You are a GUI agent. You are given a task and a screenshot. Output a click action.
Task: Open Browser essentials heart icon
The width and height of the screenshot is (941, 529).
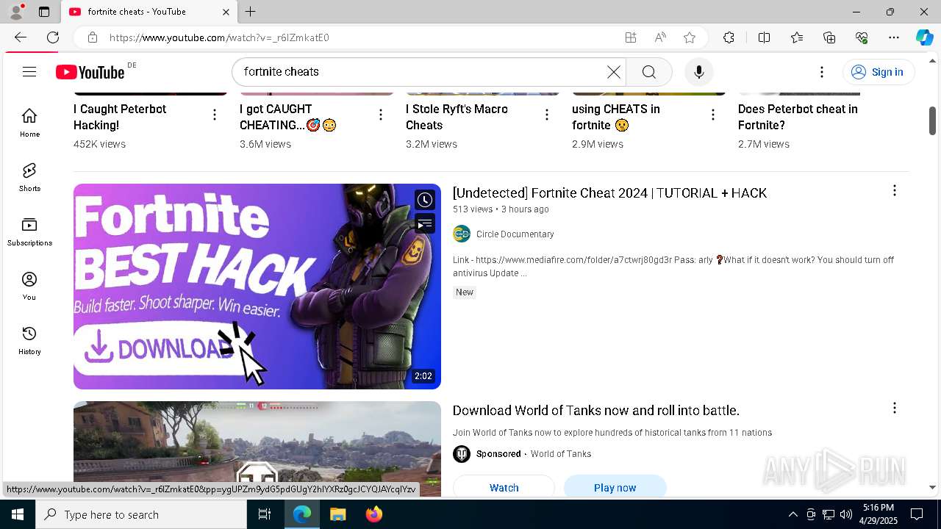click(862, 37)
